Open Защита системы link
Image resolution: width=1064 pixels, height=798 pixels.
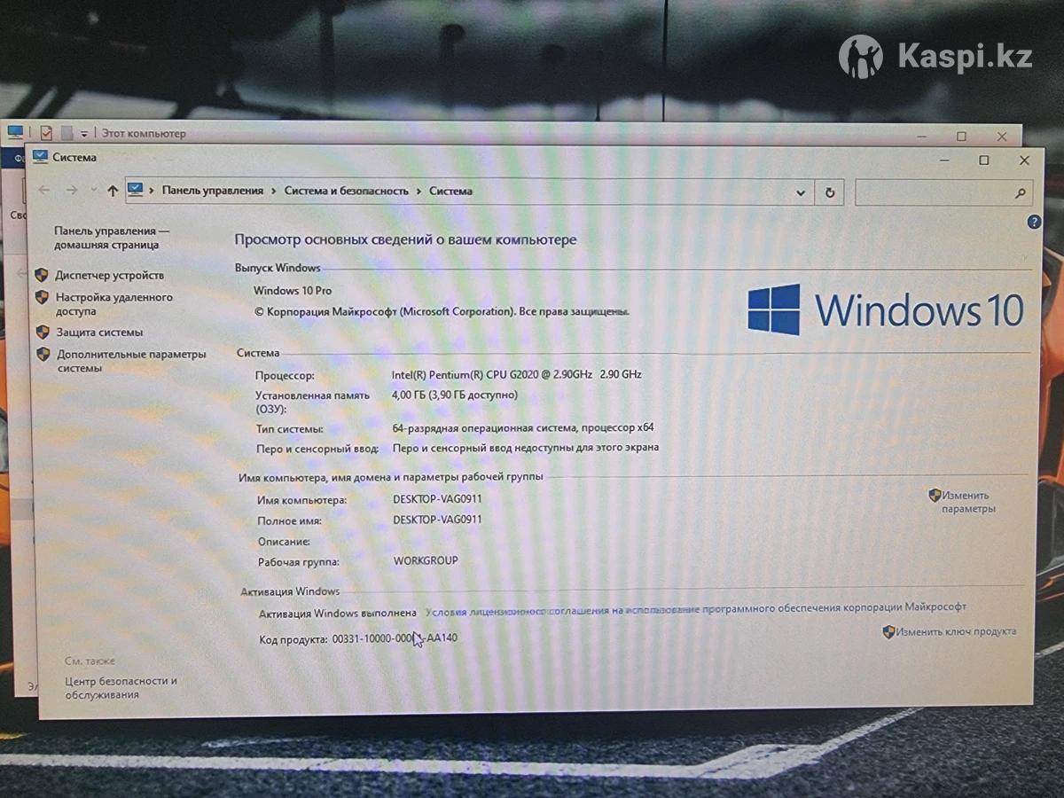[x=99, y=332]
